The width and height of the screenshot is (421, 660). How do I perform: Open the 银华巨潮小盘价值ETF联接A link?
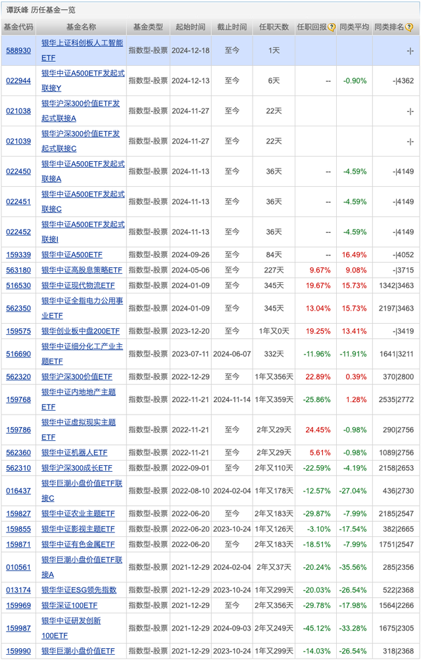click(82, 567)
